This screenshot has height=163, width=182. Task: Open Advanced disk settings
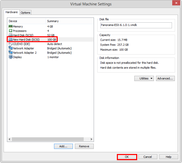coord(165,78)
